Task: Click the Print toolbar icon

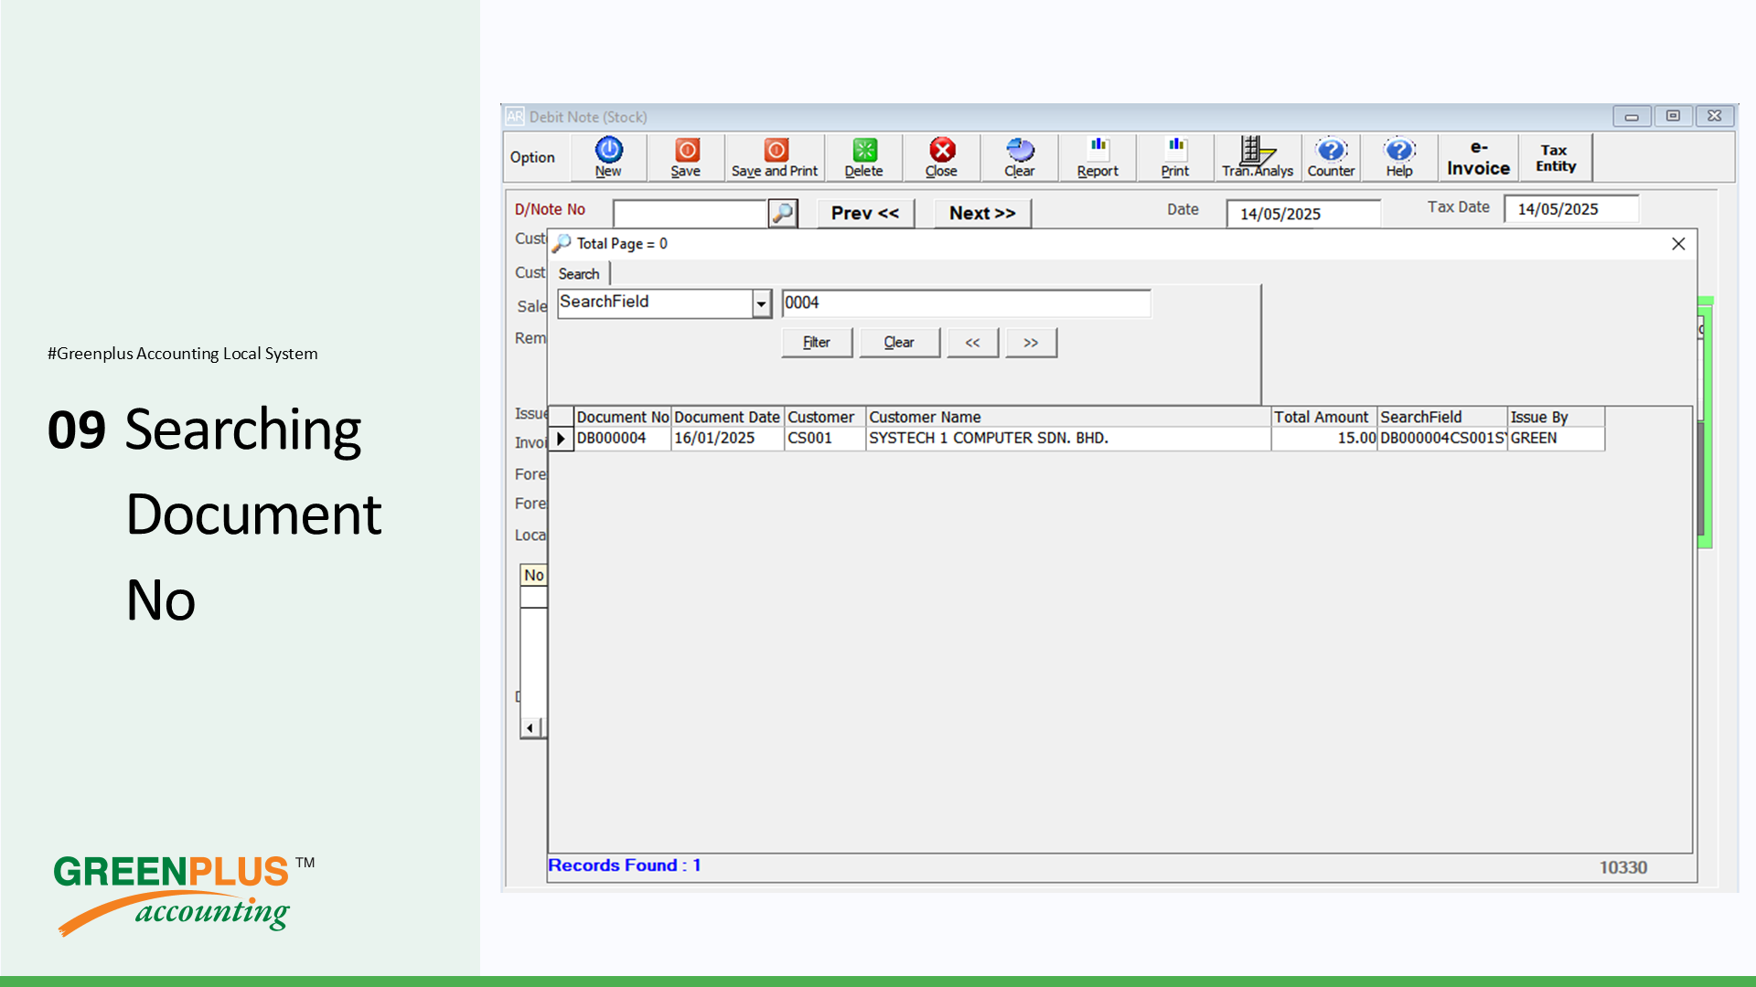Action: click(1175, 157)
